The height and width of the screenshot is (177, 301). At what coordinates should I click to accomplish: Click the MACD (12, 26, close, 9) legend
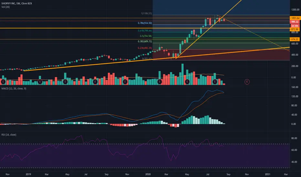point(14,88)
